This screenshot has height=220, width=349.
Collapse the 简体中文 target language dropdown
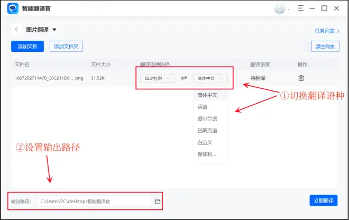(x=210, y=78)
